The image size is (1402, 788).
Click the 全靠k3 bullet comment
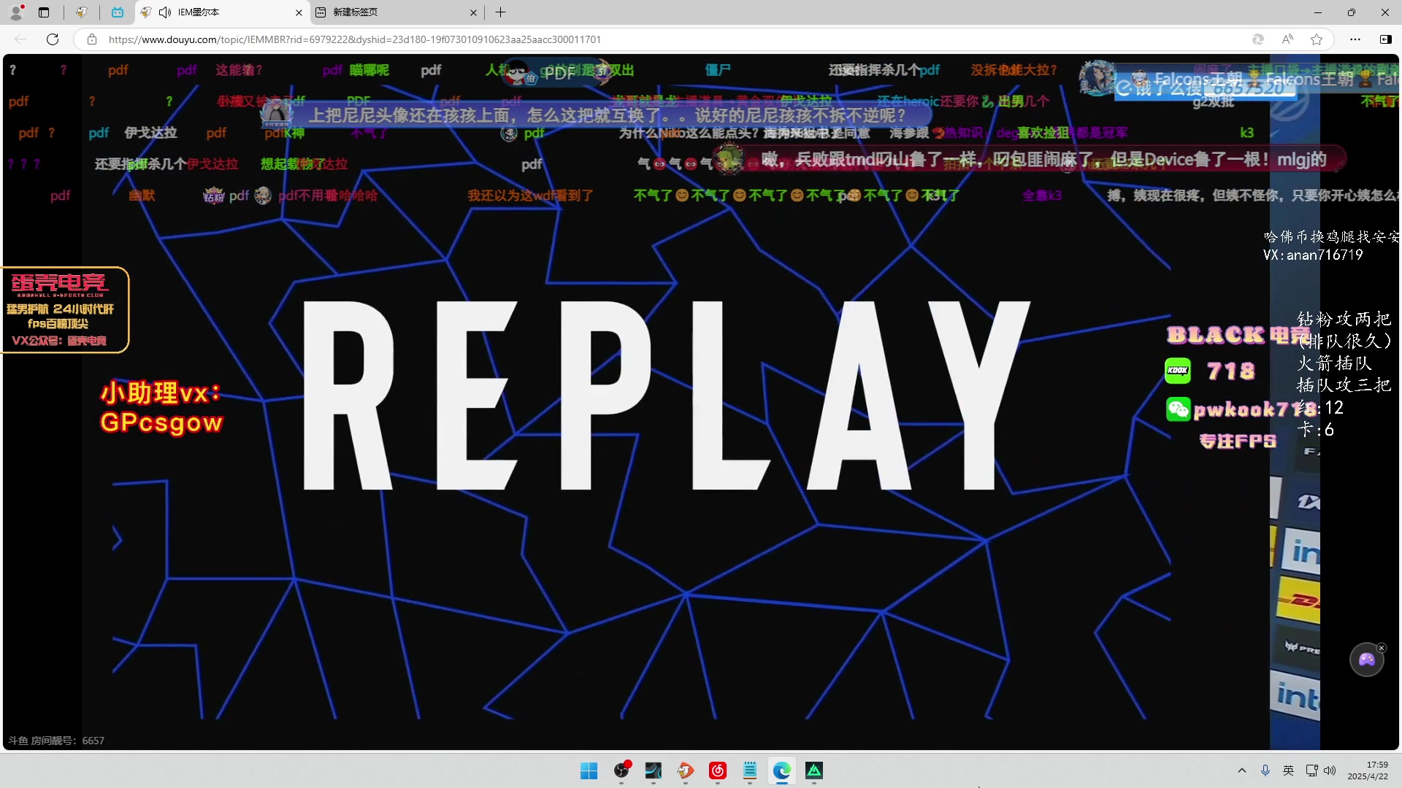[1042, 196]
